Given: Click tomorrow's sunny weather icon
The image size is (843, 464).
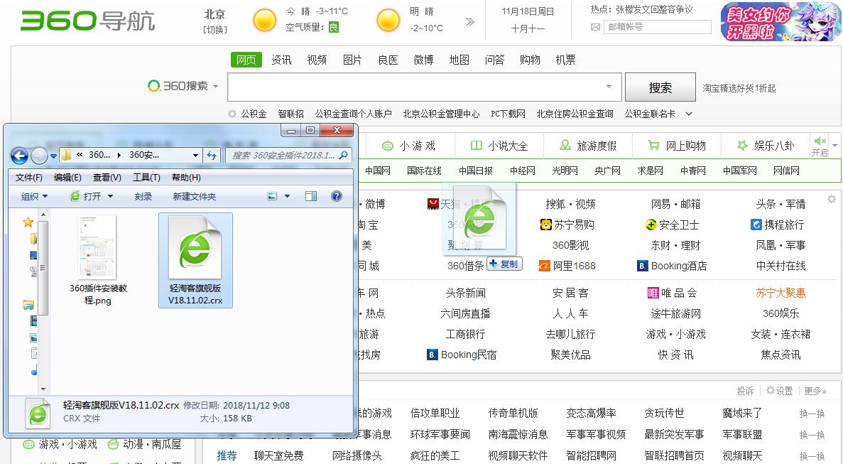Looking at the screenshot, I should (x=388, y=21).
